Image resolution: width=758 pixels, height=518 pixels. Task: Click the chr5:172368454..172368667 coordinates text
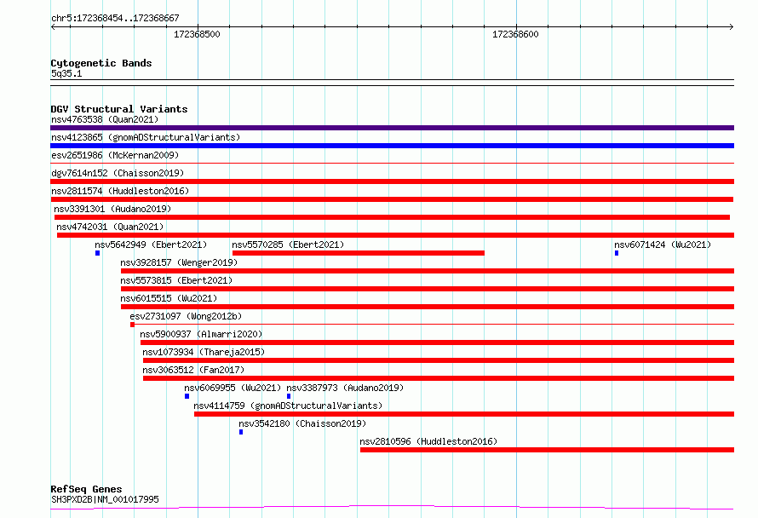[115, 19]
